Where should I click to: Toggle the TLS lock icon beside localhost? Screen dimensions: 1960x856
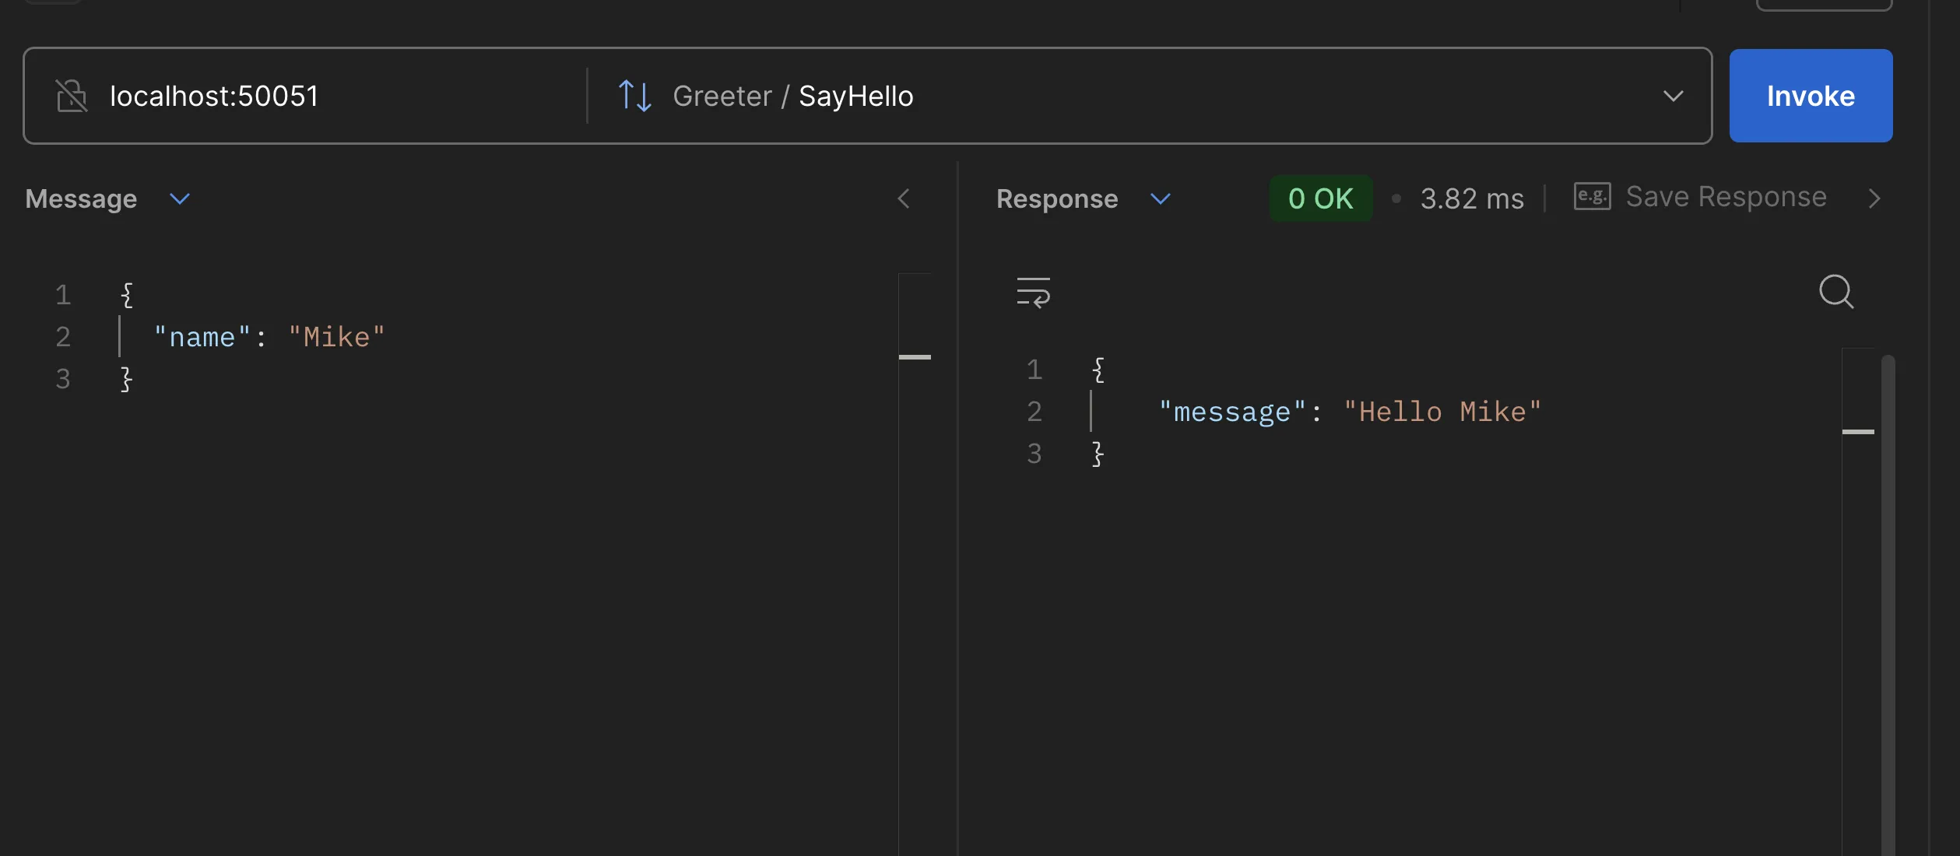point(72,96)
